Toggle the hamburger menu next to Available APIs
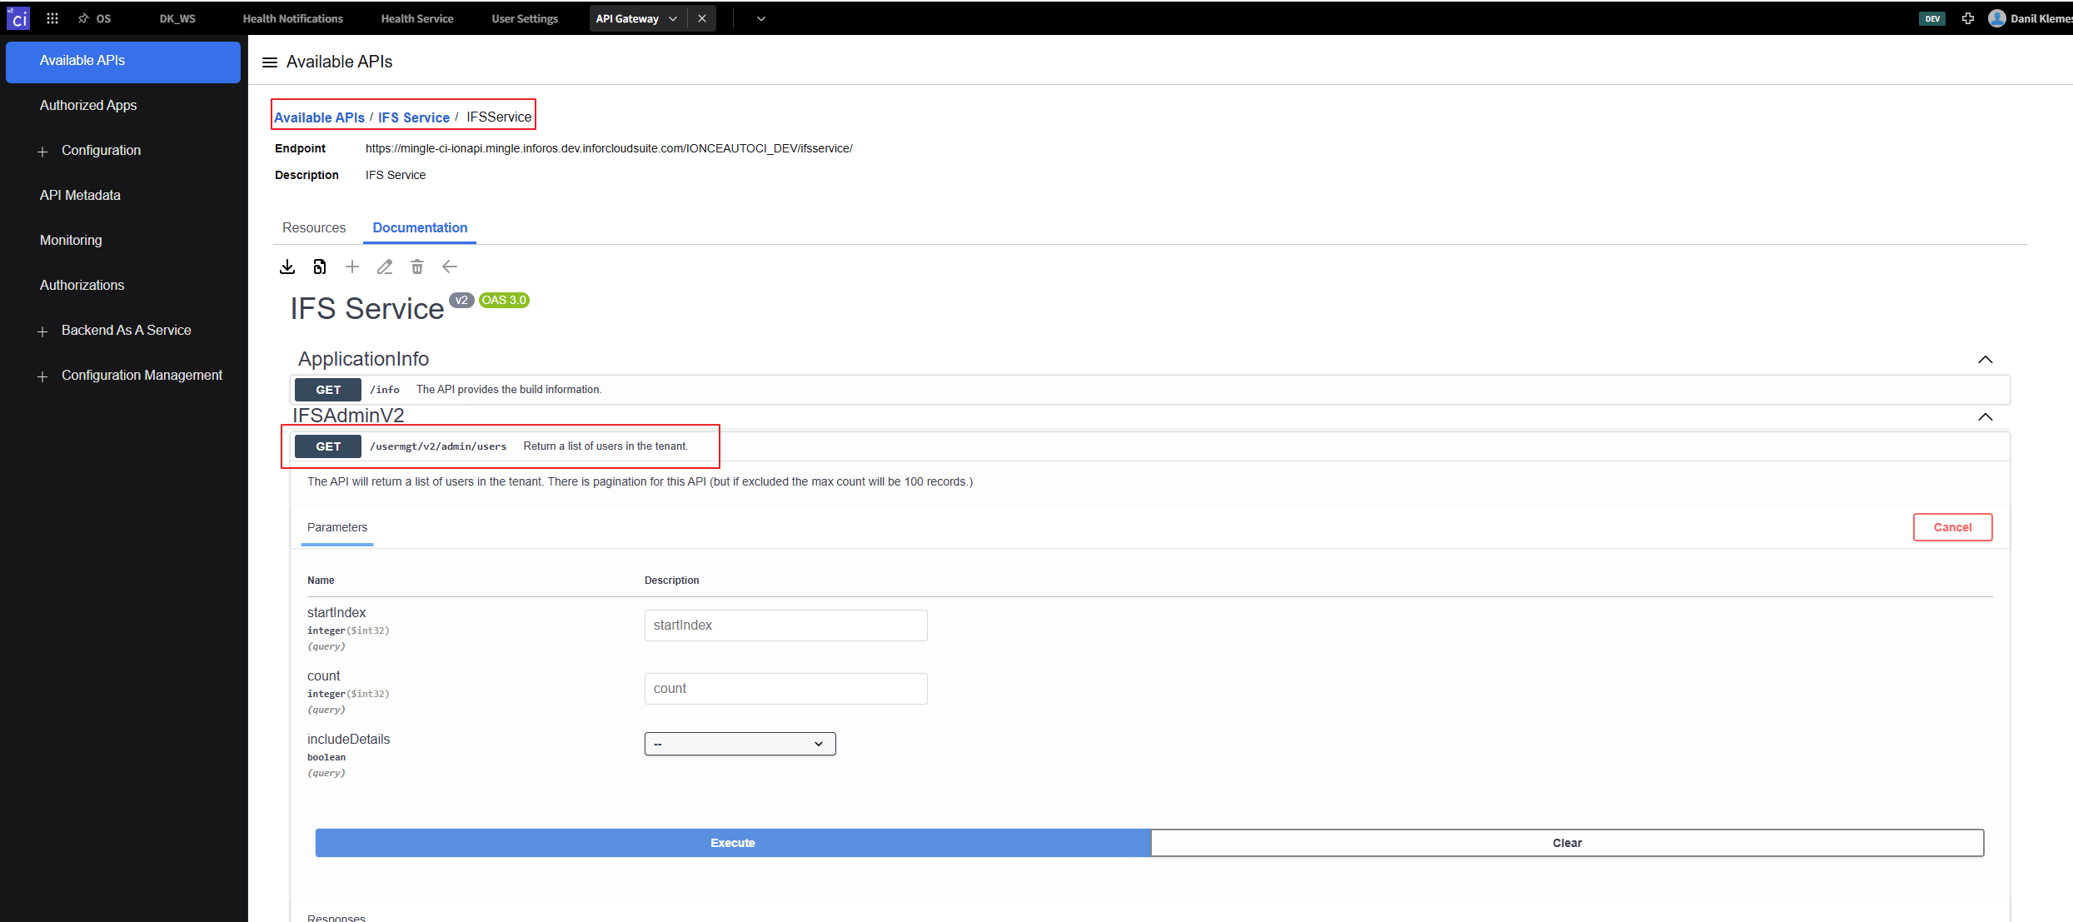Viewport: 2073px width, 922px height. click(x=269, y=62)
